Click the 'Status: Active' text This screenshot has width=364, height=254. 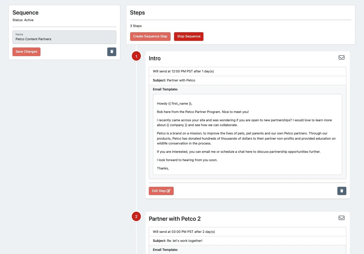pyautogui.click(x=23, y=20)
